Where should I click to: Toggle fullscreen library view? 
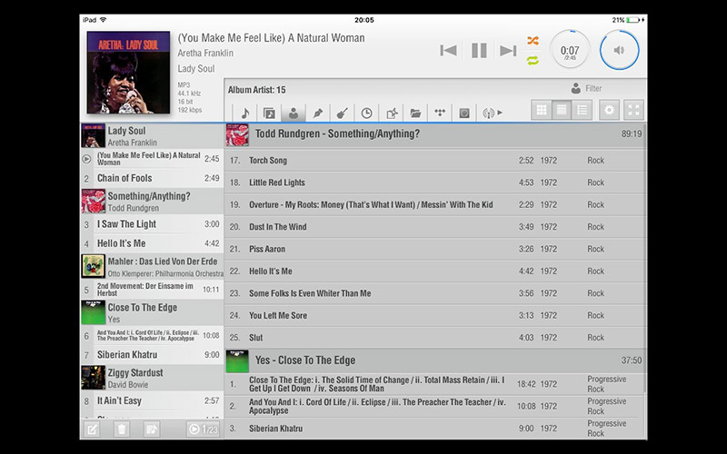633,110
